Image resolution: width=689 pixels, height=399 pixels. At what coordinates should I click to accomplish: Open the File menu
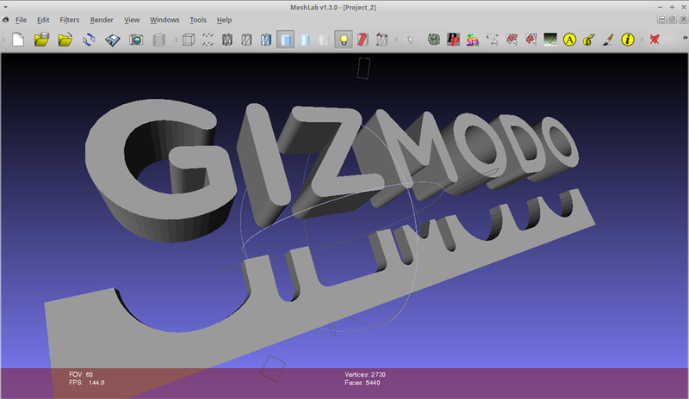pos(21,20)
